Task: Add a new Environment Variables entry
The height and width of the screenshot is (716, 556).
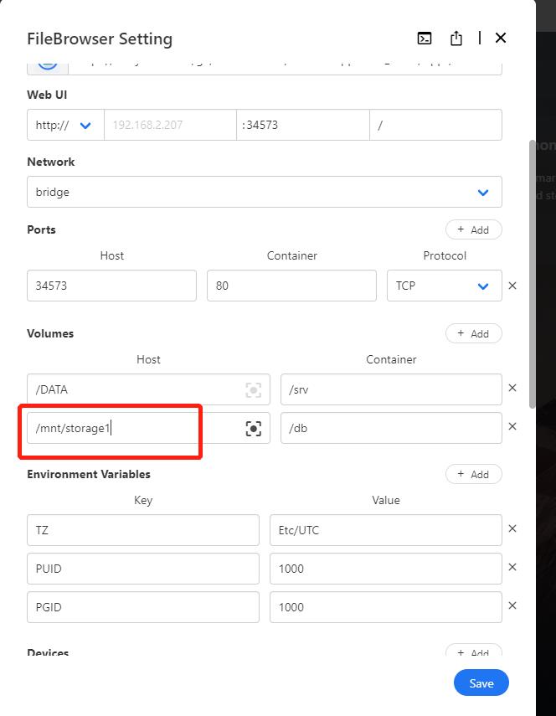Action: (473, 474)
